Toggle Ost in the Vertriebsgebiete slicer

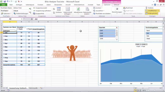coord(154,33)
